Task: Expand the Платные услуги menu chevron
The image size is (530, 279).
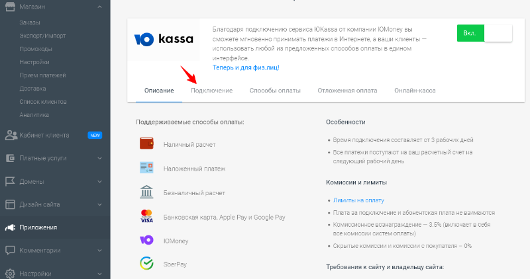Action: [100, 158]
